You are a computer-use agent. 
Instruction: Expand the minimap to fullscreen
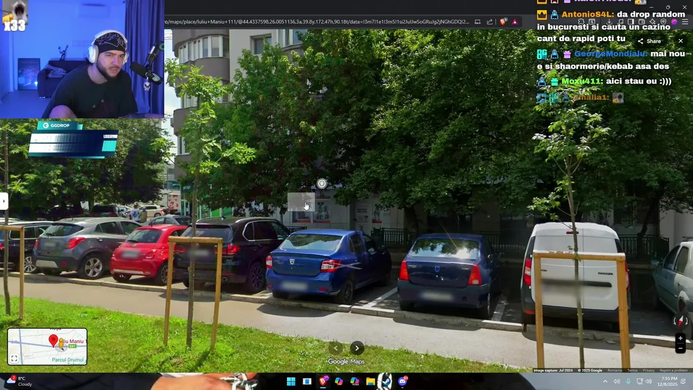[x=14, y=359]
